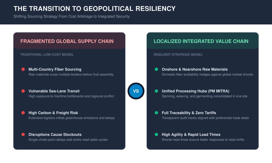
Task: Click 'Raw materials cross multiple borders' description
Action: point(71,75)
